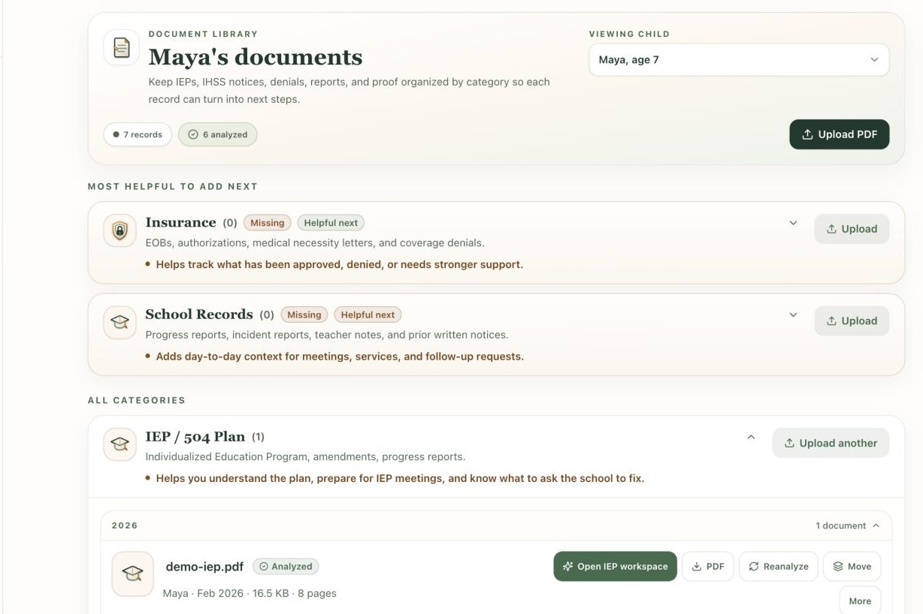923x614 pixels.
Task: Click the Maya · Feb 2026 file details
Action: [x=250, y=593]
